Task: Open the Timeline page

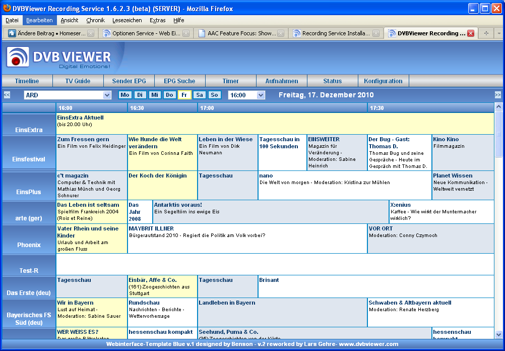Action: (27, 81)
